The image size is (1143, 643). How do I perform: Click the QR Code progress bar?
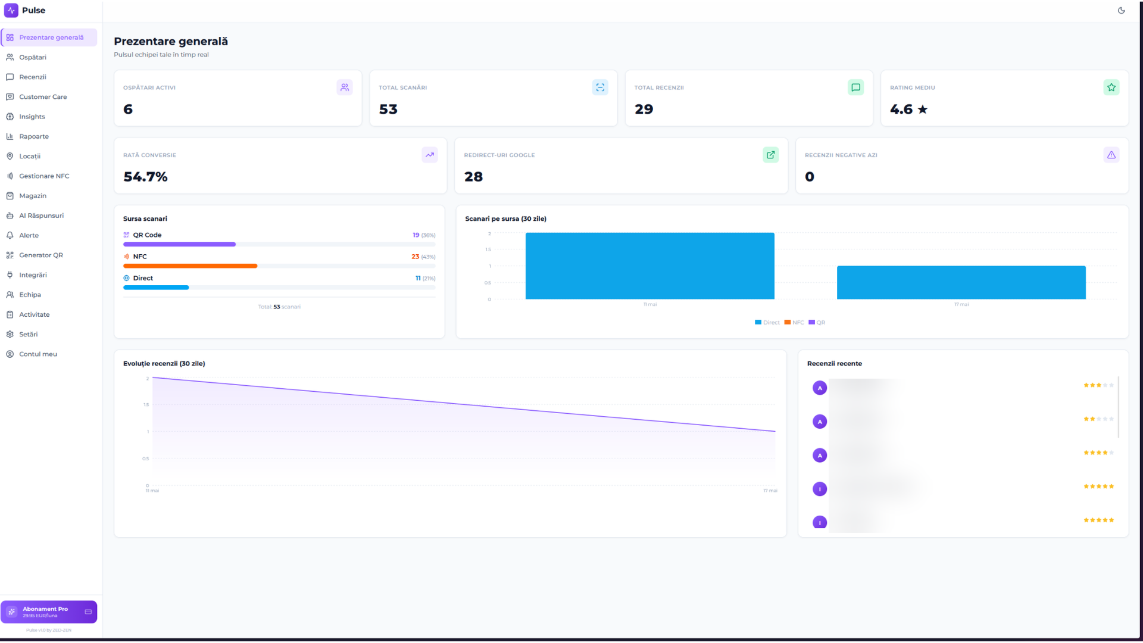279,244
